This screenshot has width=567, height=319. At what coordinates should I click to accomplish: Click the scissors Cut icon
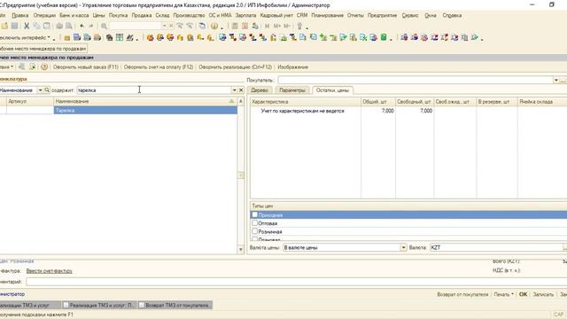point(27,26)
